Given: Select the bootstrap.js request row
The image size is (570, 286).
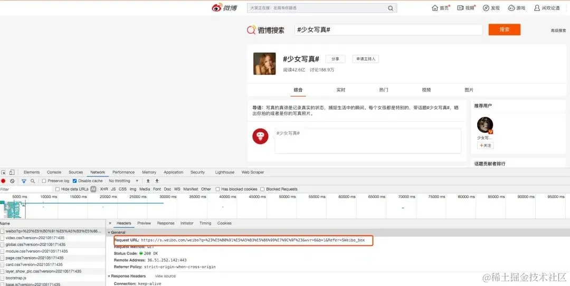Looking at the screenshot, I should (x=53, y=278).
